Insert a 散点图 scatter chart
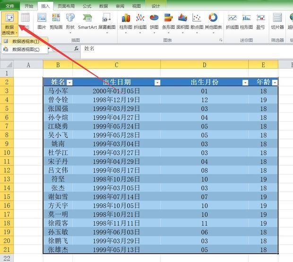Image resolution: width=293 pixels, height=262 pixels. point(197,21)
